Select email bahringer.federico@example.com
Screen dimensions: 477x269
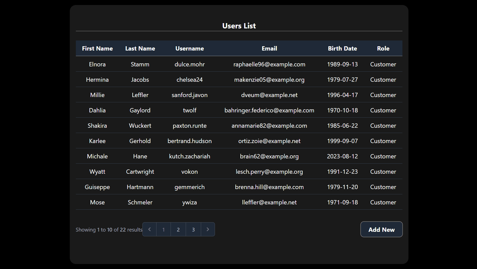pyautogui.click(x=269, y=110)
